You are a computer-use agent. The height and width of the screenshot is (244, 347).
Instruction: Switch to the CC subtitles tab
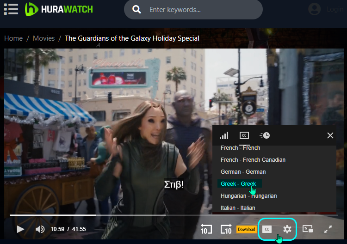pos(244,135)
